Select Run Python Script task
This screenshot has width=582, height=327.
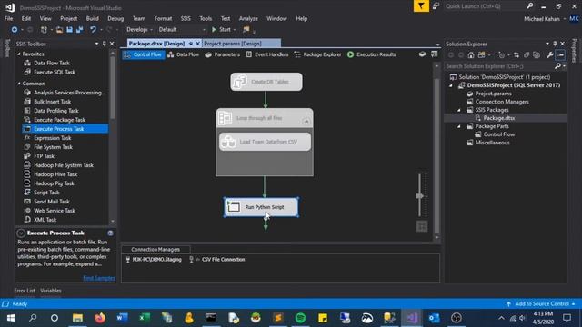pos(261,207)
